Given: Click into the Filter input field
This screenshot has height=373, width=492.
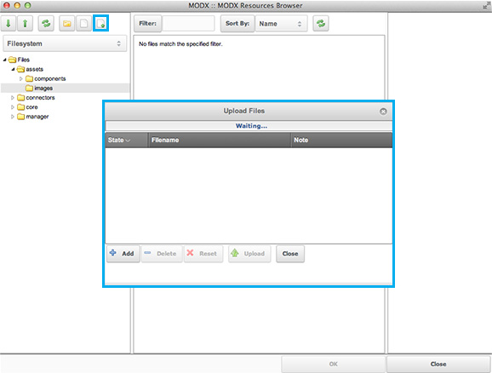Looking at the screenshot, I should pyautogui.click(x=189, y=24).
